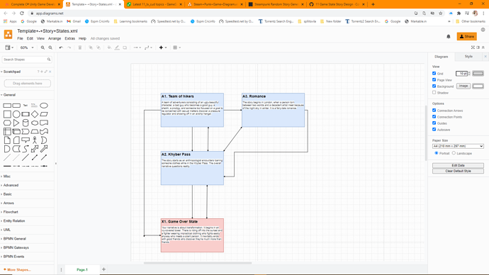Viewport: 489px width, 275px height.
Task: Click the zoom in magnifier icon
Action: click(43, 47)
